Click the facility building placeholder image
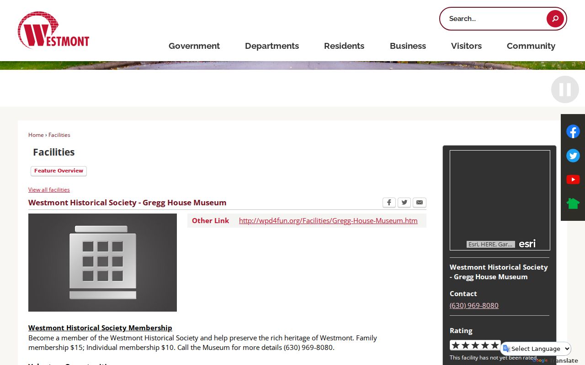Image resolution: width=585 pixels, height=365 pixels. pyautogui.click(x=102, y=262)
